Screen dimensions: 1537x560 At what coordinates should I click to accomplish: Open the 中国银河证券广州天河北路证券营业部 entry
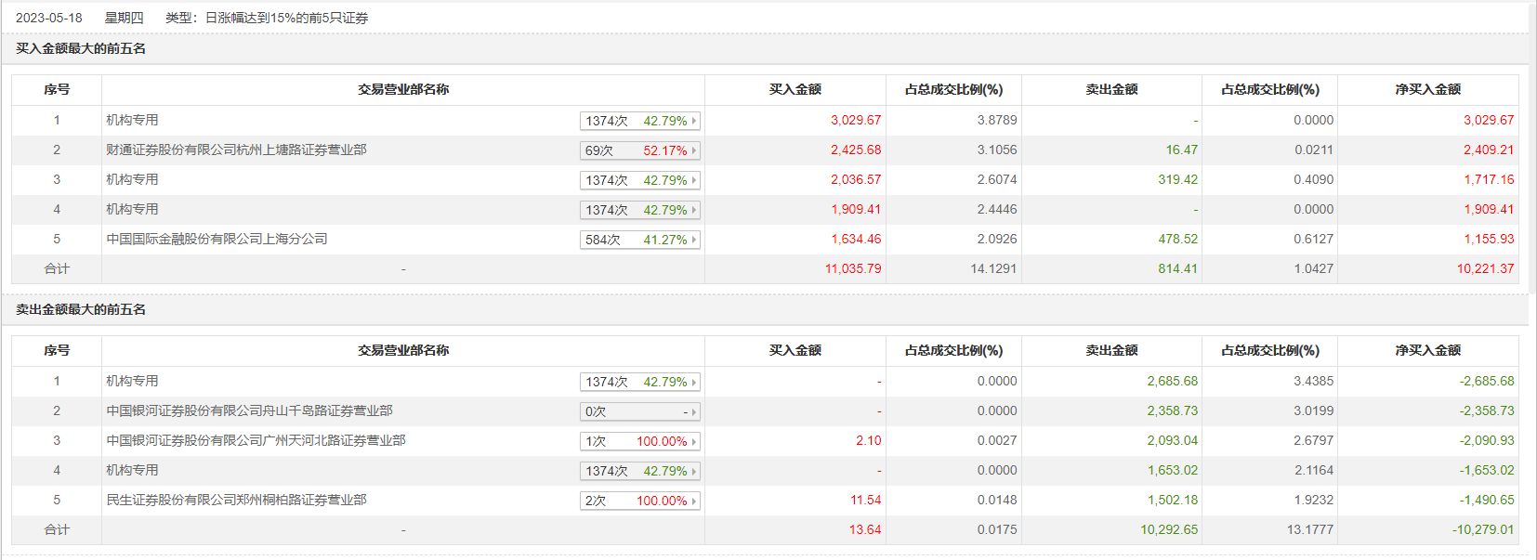[x=256, y=440]
